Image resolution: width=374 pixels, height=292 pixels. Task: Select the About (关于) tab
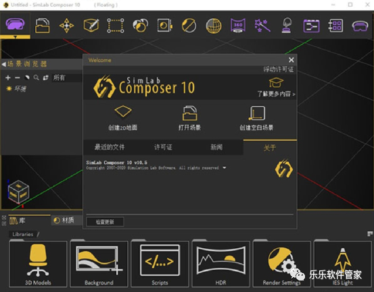click(x=270, y=148)
